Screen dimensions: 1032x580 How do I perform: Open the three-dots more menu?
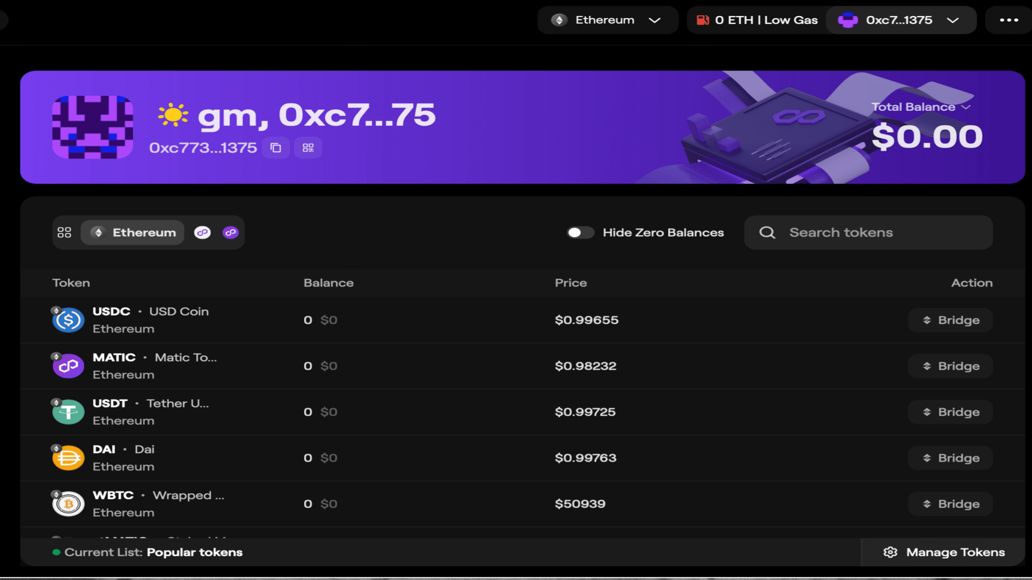coord(1009,20)
